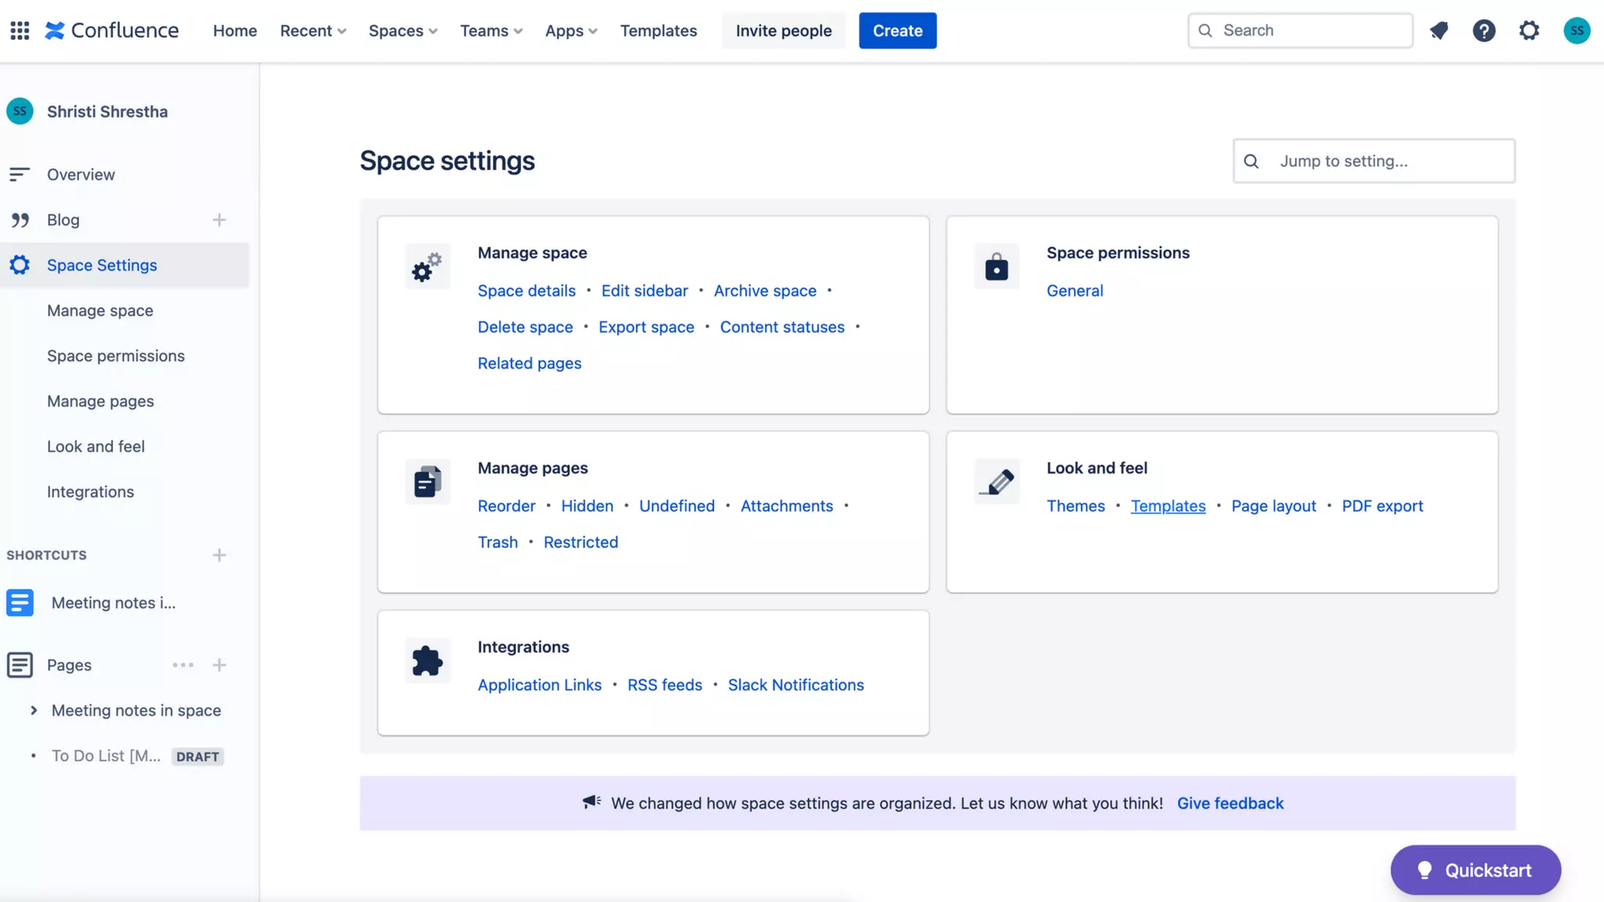Click the Create button
Screen dimensions: 1604x902
click(898, 31)
